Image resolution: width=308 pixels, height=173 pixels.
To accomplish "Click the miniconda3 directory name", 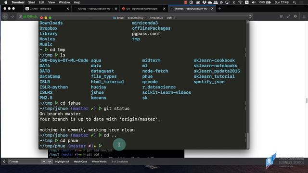I will pyautogui.click(x=145, y=23).
